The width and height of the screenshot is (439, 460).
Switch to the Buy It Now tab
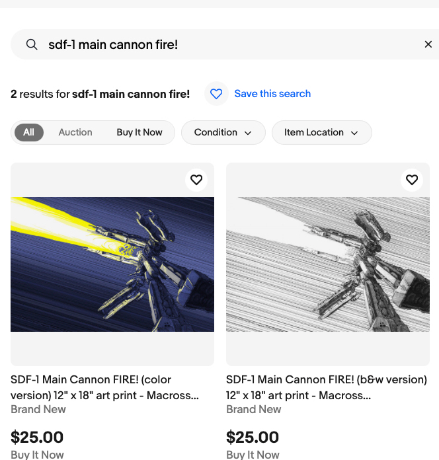tap(140, 132)
